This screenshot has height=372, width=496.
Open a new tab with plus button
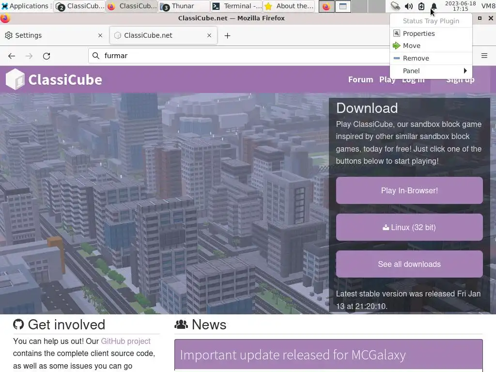coord(228,36)
